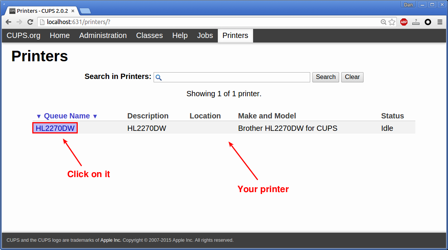
Task: Open the HL2270DW printer queue link
Action: pyautogui.click(x=55, y=128)
